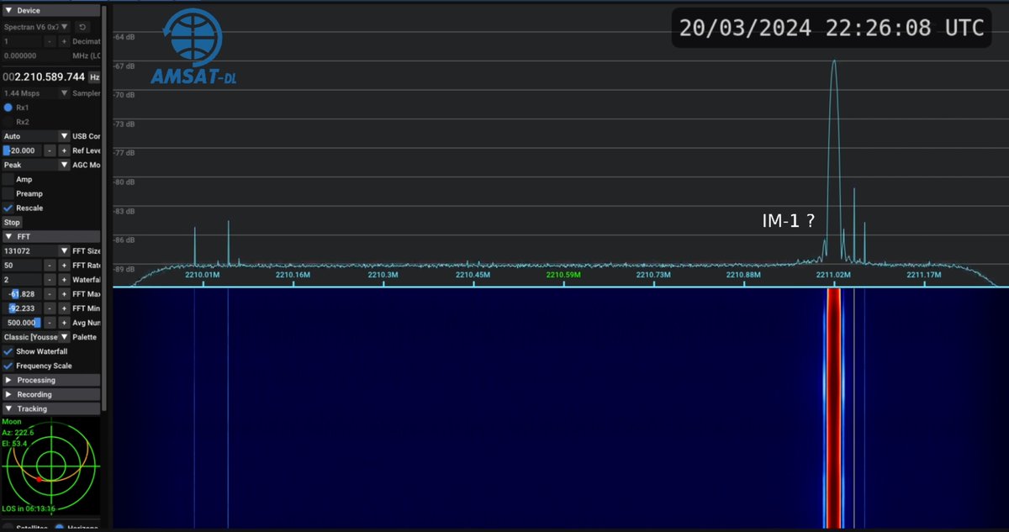Click the -67 dB scale label

click(x=125, y=66)
